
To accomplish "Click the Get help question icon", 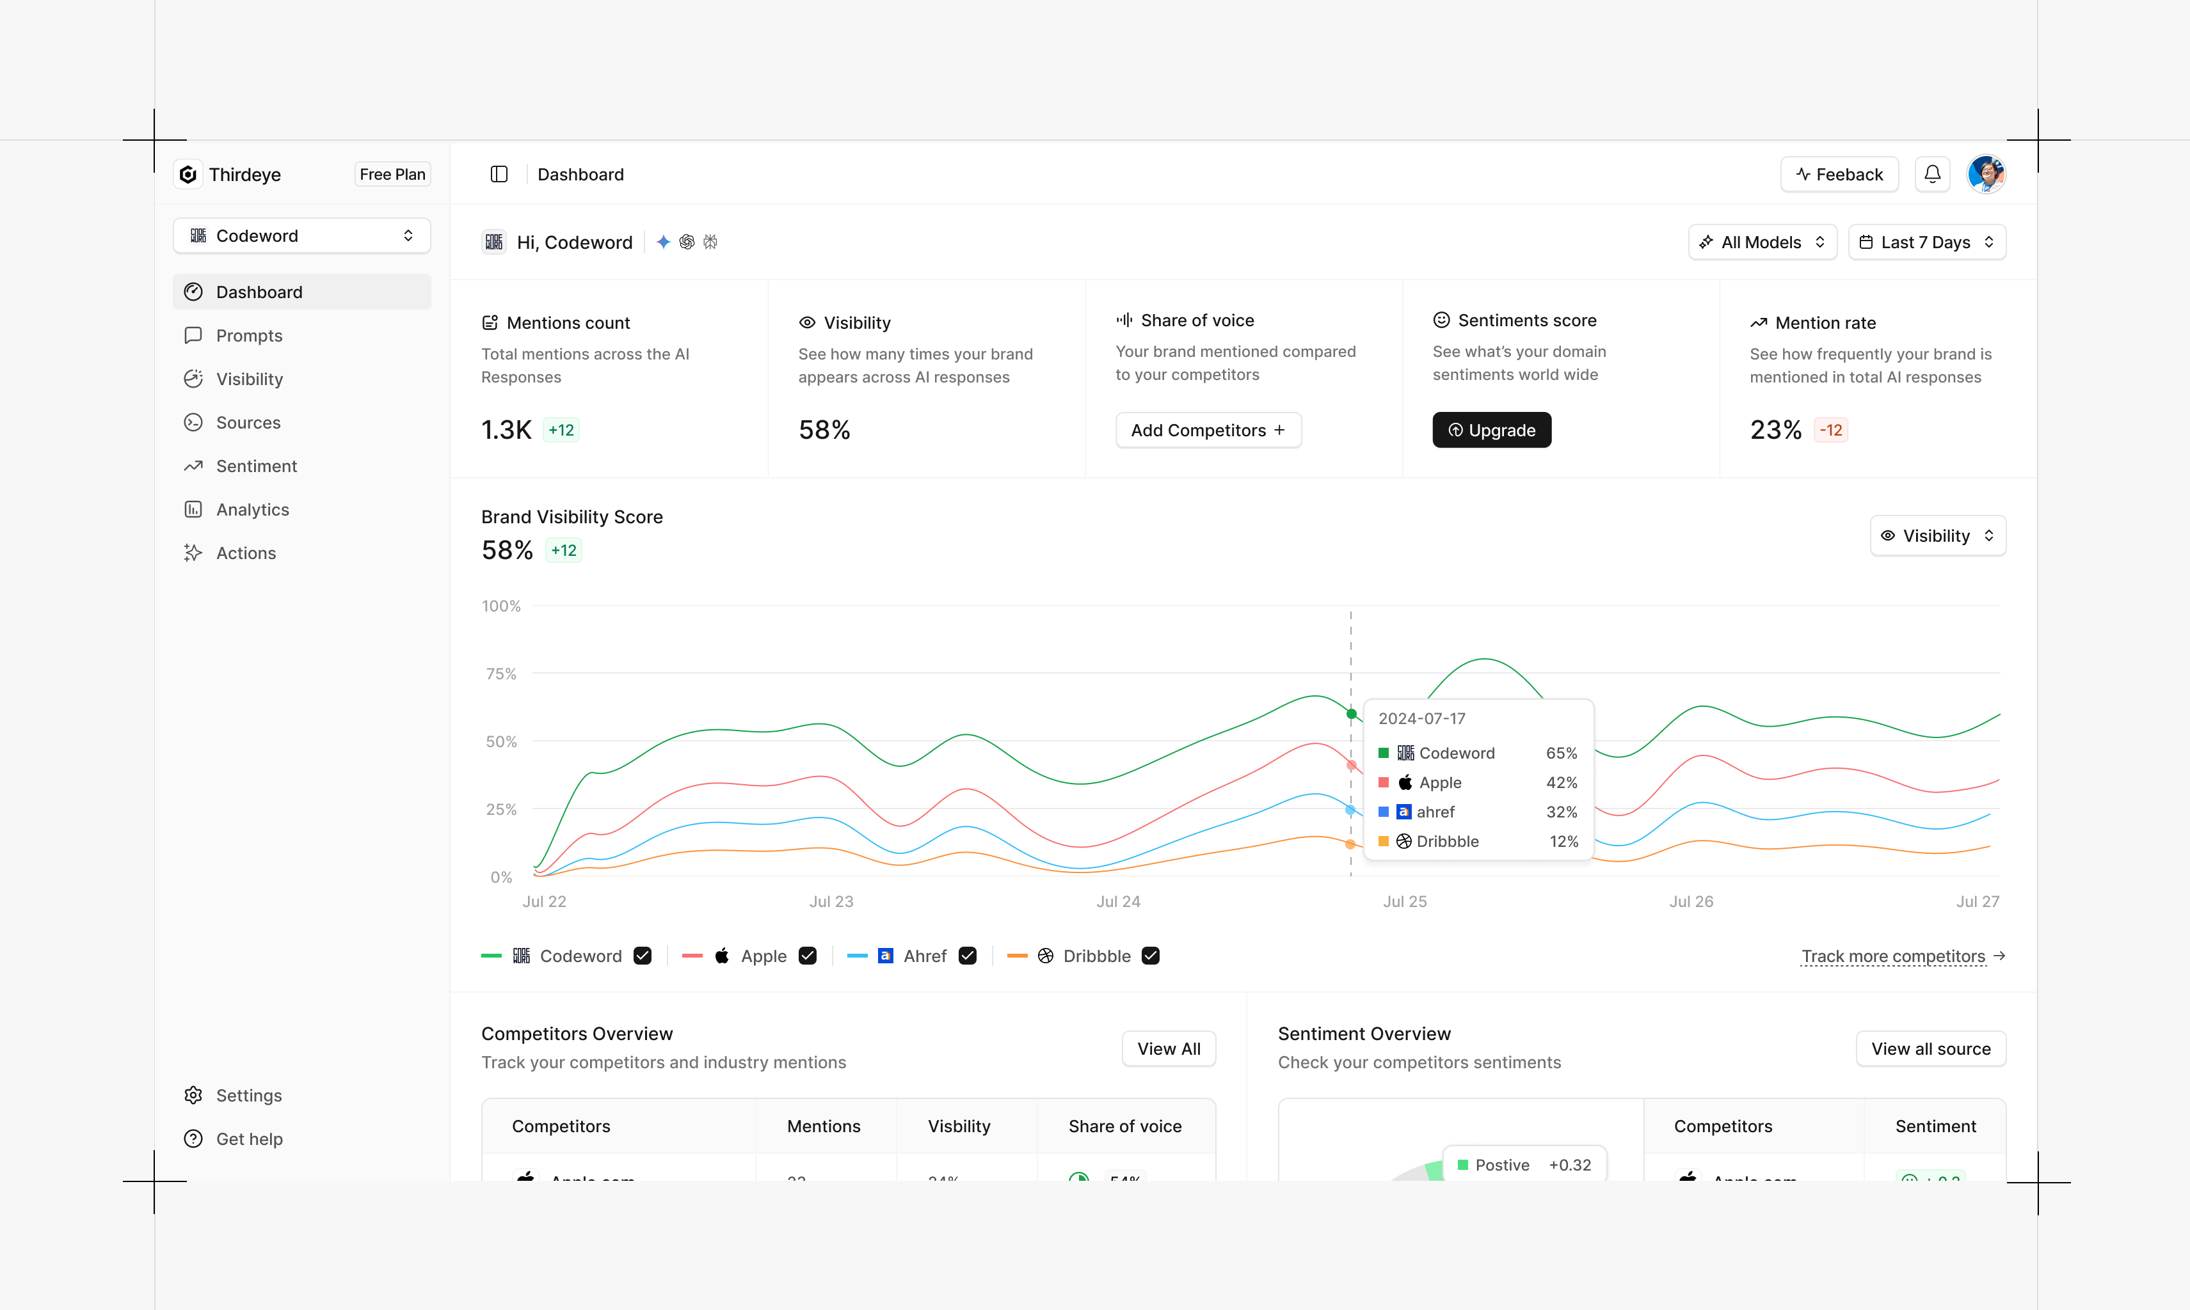I will click(193, 1138).
